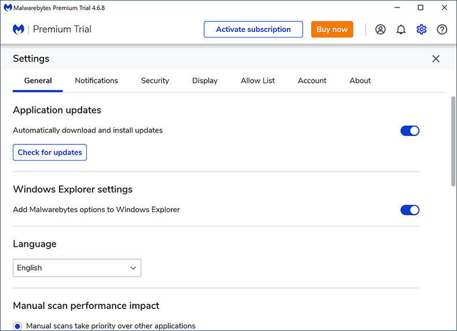Open the Account tab
The image size is (457, 331).
pos(312,81)
